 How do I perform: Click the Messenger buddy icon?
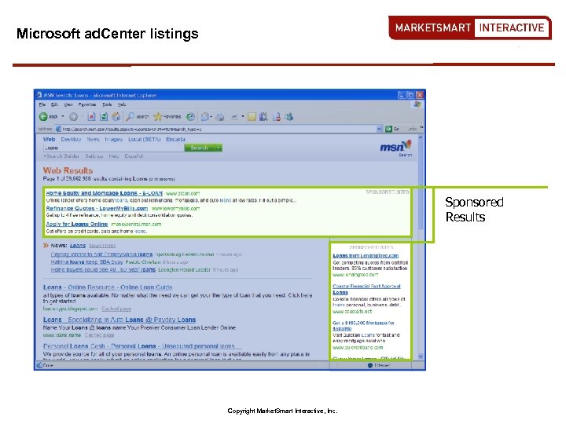point(289,116)
